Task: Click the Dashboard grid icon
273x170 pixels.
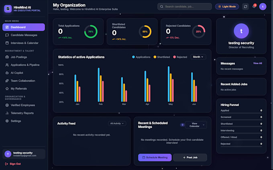Action: click(x=7, y=27)
